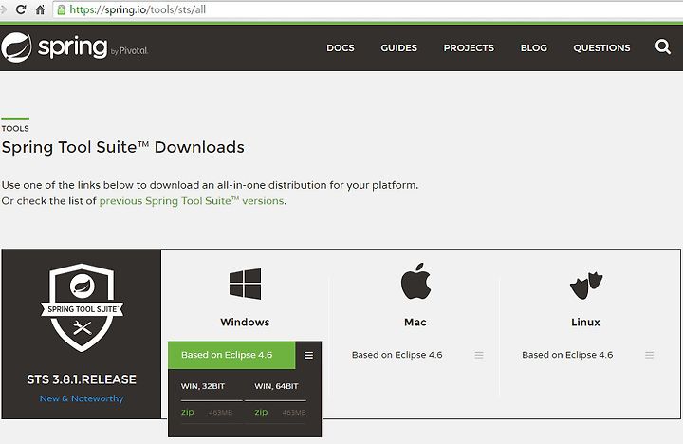
Task: Download the WIN, 32BIT zip file
Action: pos(188,412)
